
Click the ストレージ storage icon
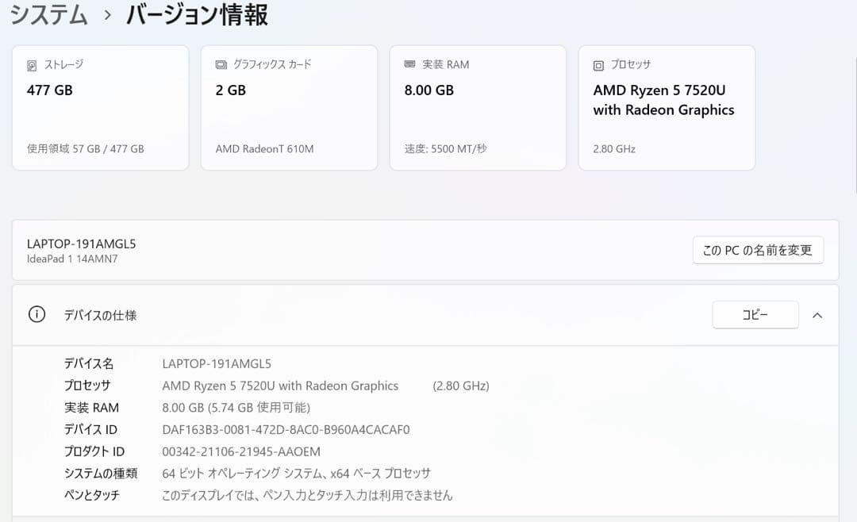(32, 65)
